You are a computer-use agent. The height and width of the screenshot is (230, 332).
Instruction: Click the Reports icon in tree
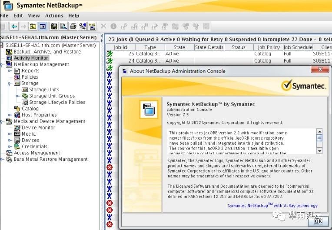pyautogui.click(x=17, y=71)
